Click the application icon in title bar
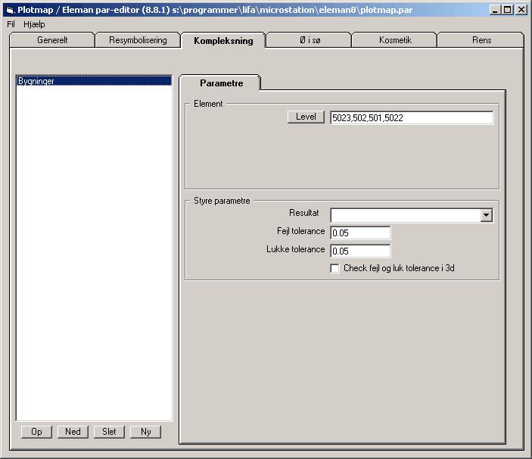 click(x=10, y=10)
